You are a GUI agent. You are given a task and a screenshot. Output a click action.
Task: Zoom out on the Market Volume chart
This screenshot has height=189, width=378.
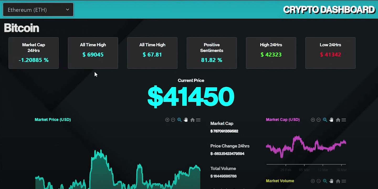tap(318, 181)
